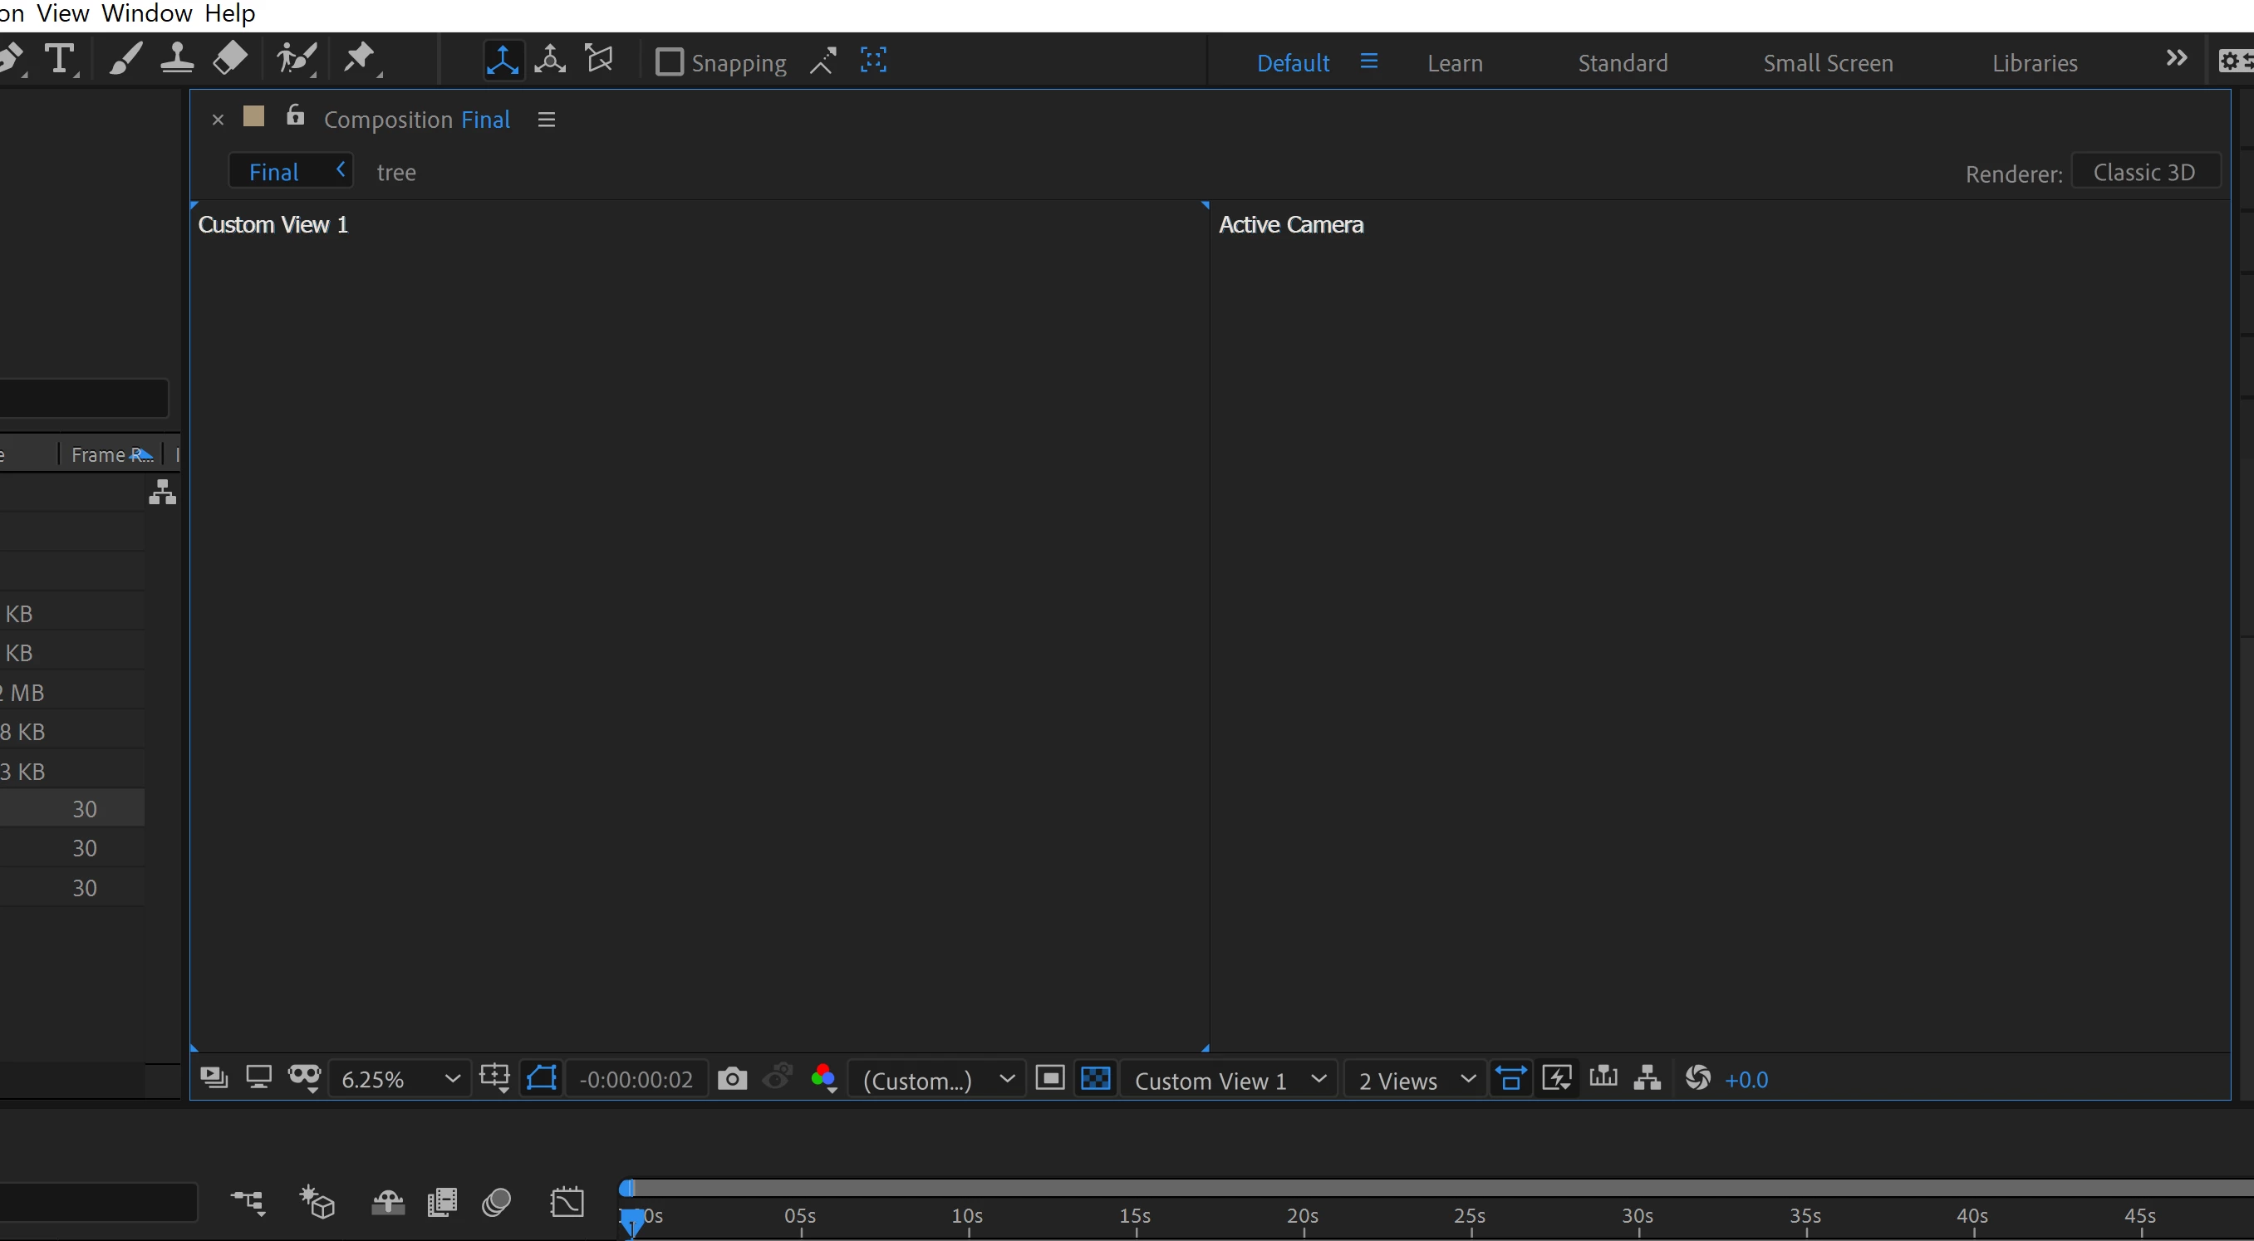This screenshot has width=2254, height=1241.
Task: Select the Type tool
Action: [59, 60]
